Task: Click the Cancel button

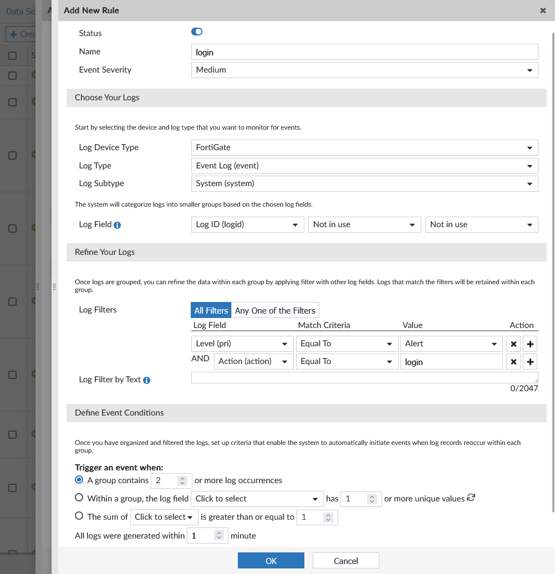Action: 345,561
